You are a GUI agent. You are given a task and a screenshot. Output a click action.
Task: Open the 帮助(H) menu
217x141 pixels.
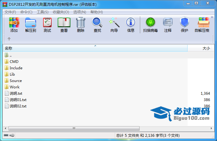click(97, 12)
